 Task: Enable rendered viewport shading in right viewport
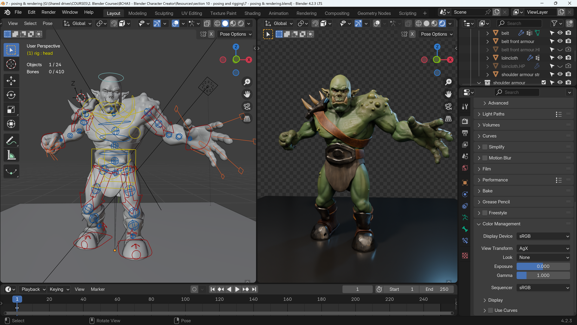pos(442,23)
